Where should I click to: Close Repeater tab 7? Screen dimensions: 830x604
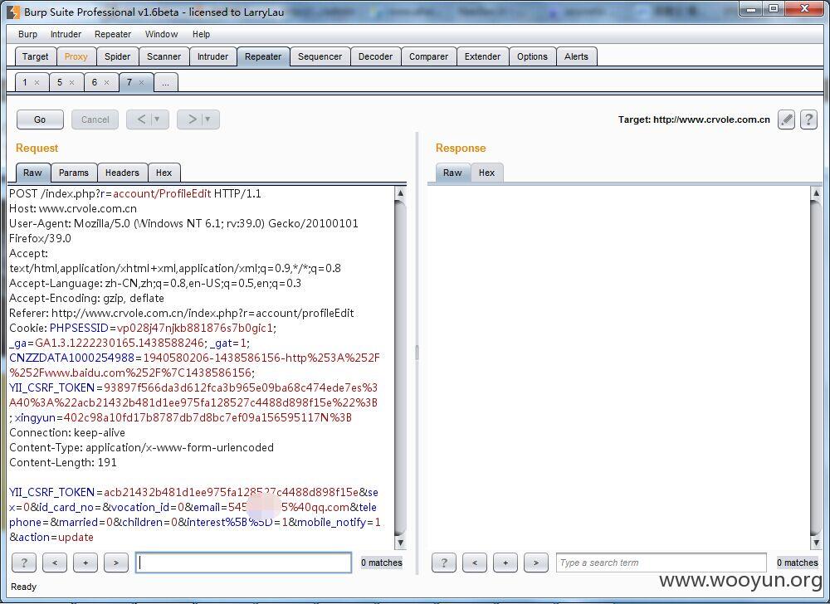141,82
